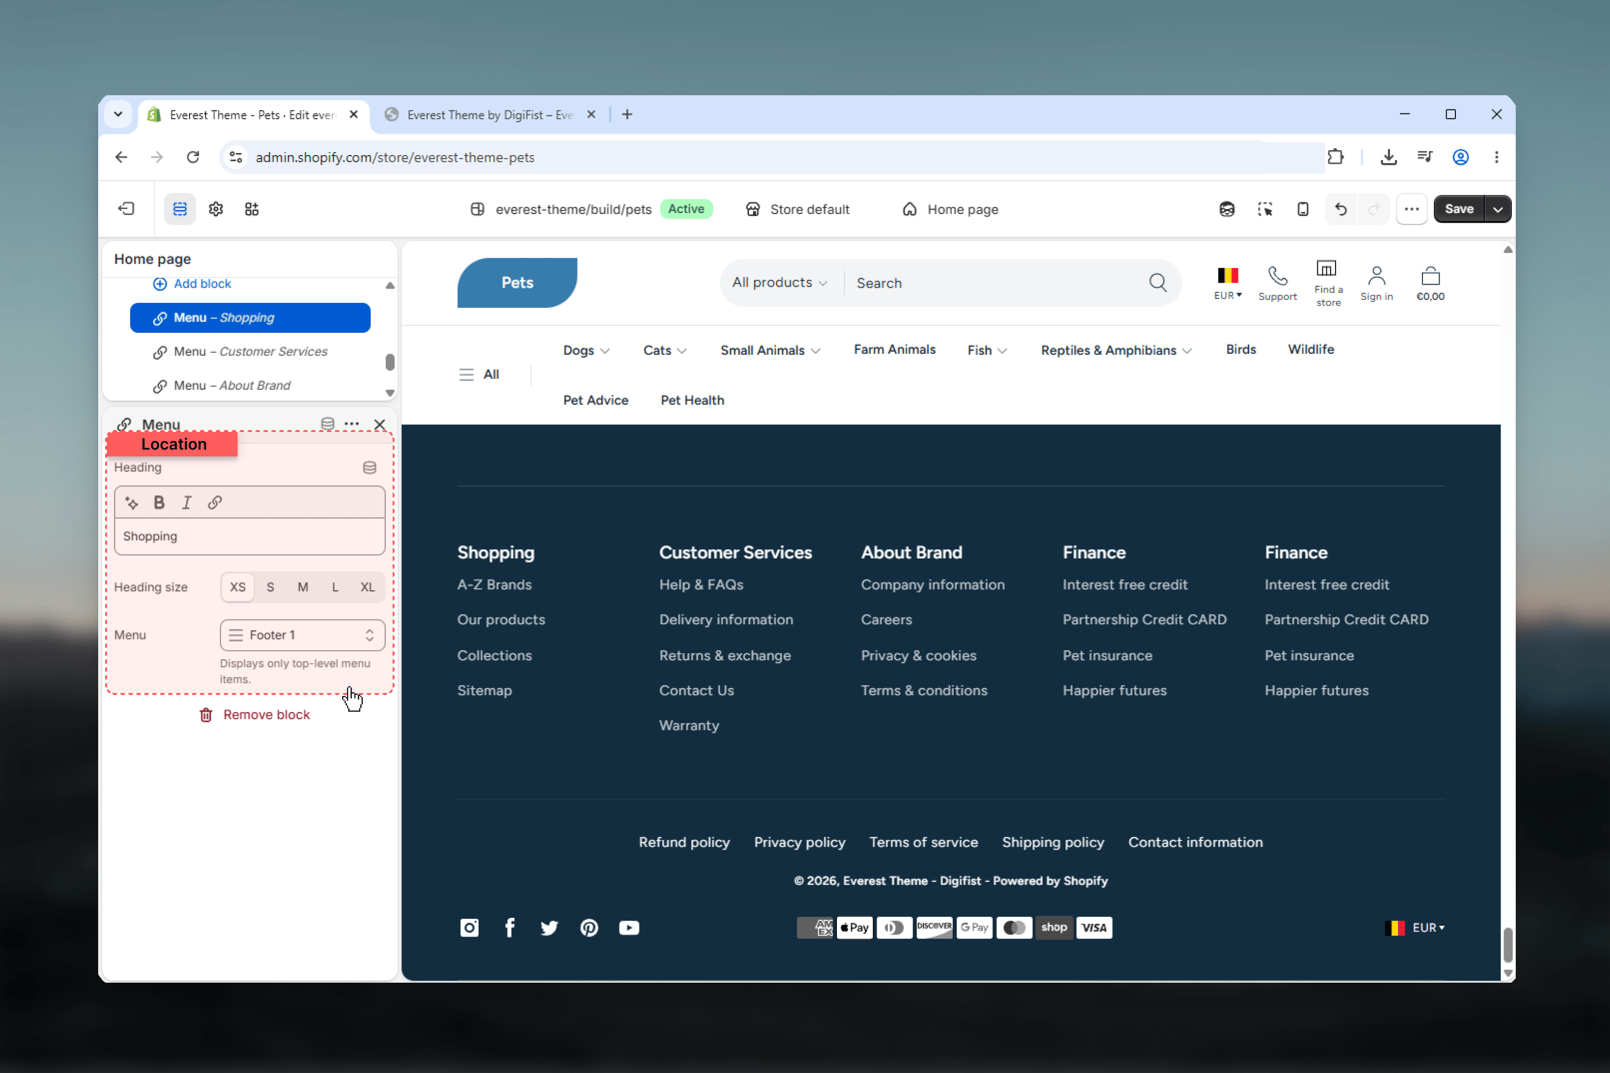Expand the Dogs navigation menu
Viewport: 1610px width, 1073px height.
586,349
